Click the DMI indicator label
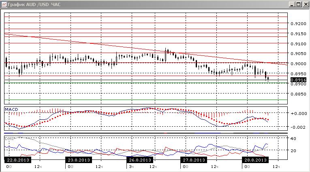Viewport: 310px width, 172px height. (x=9, y=139)
